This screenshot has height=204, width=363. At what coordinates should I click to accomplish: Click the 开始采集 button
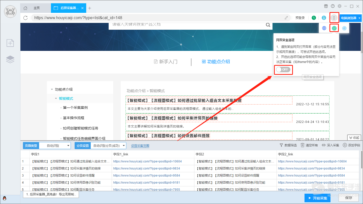(318, 198)
